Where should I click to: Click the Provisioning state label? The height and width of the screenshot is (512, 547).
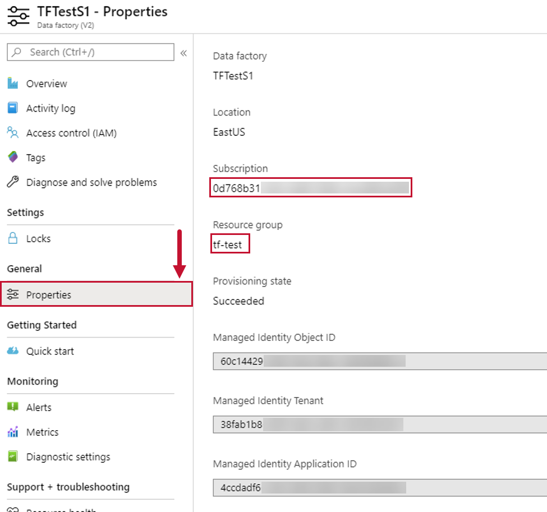pos(252,281)
